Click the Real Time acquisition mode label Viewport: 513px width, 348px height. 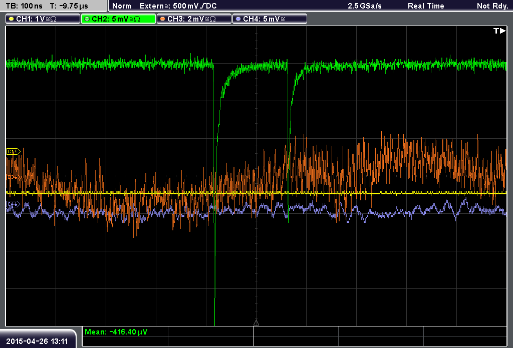pos(426,6)
